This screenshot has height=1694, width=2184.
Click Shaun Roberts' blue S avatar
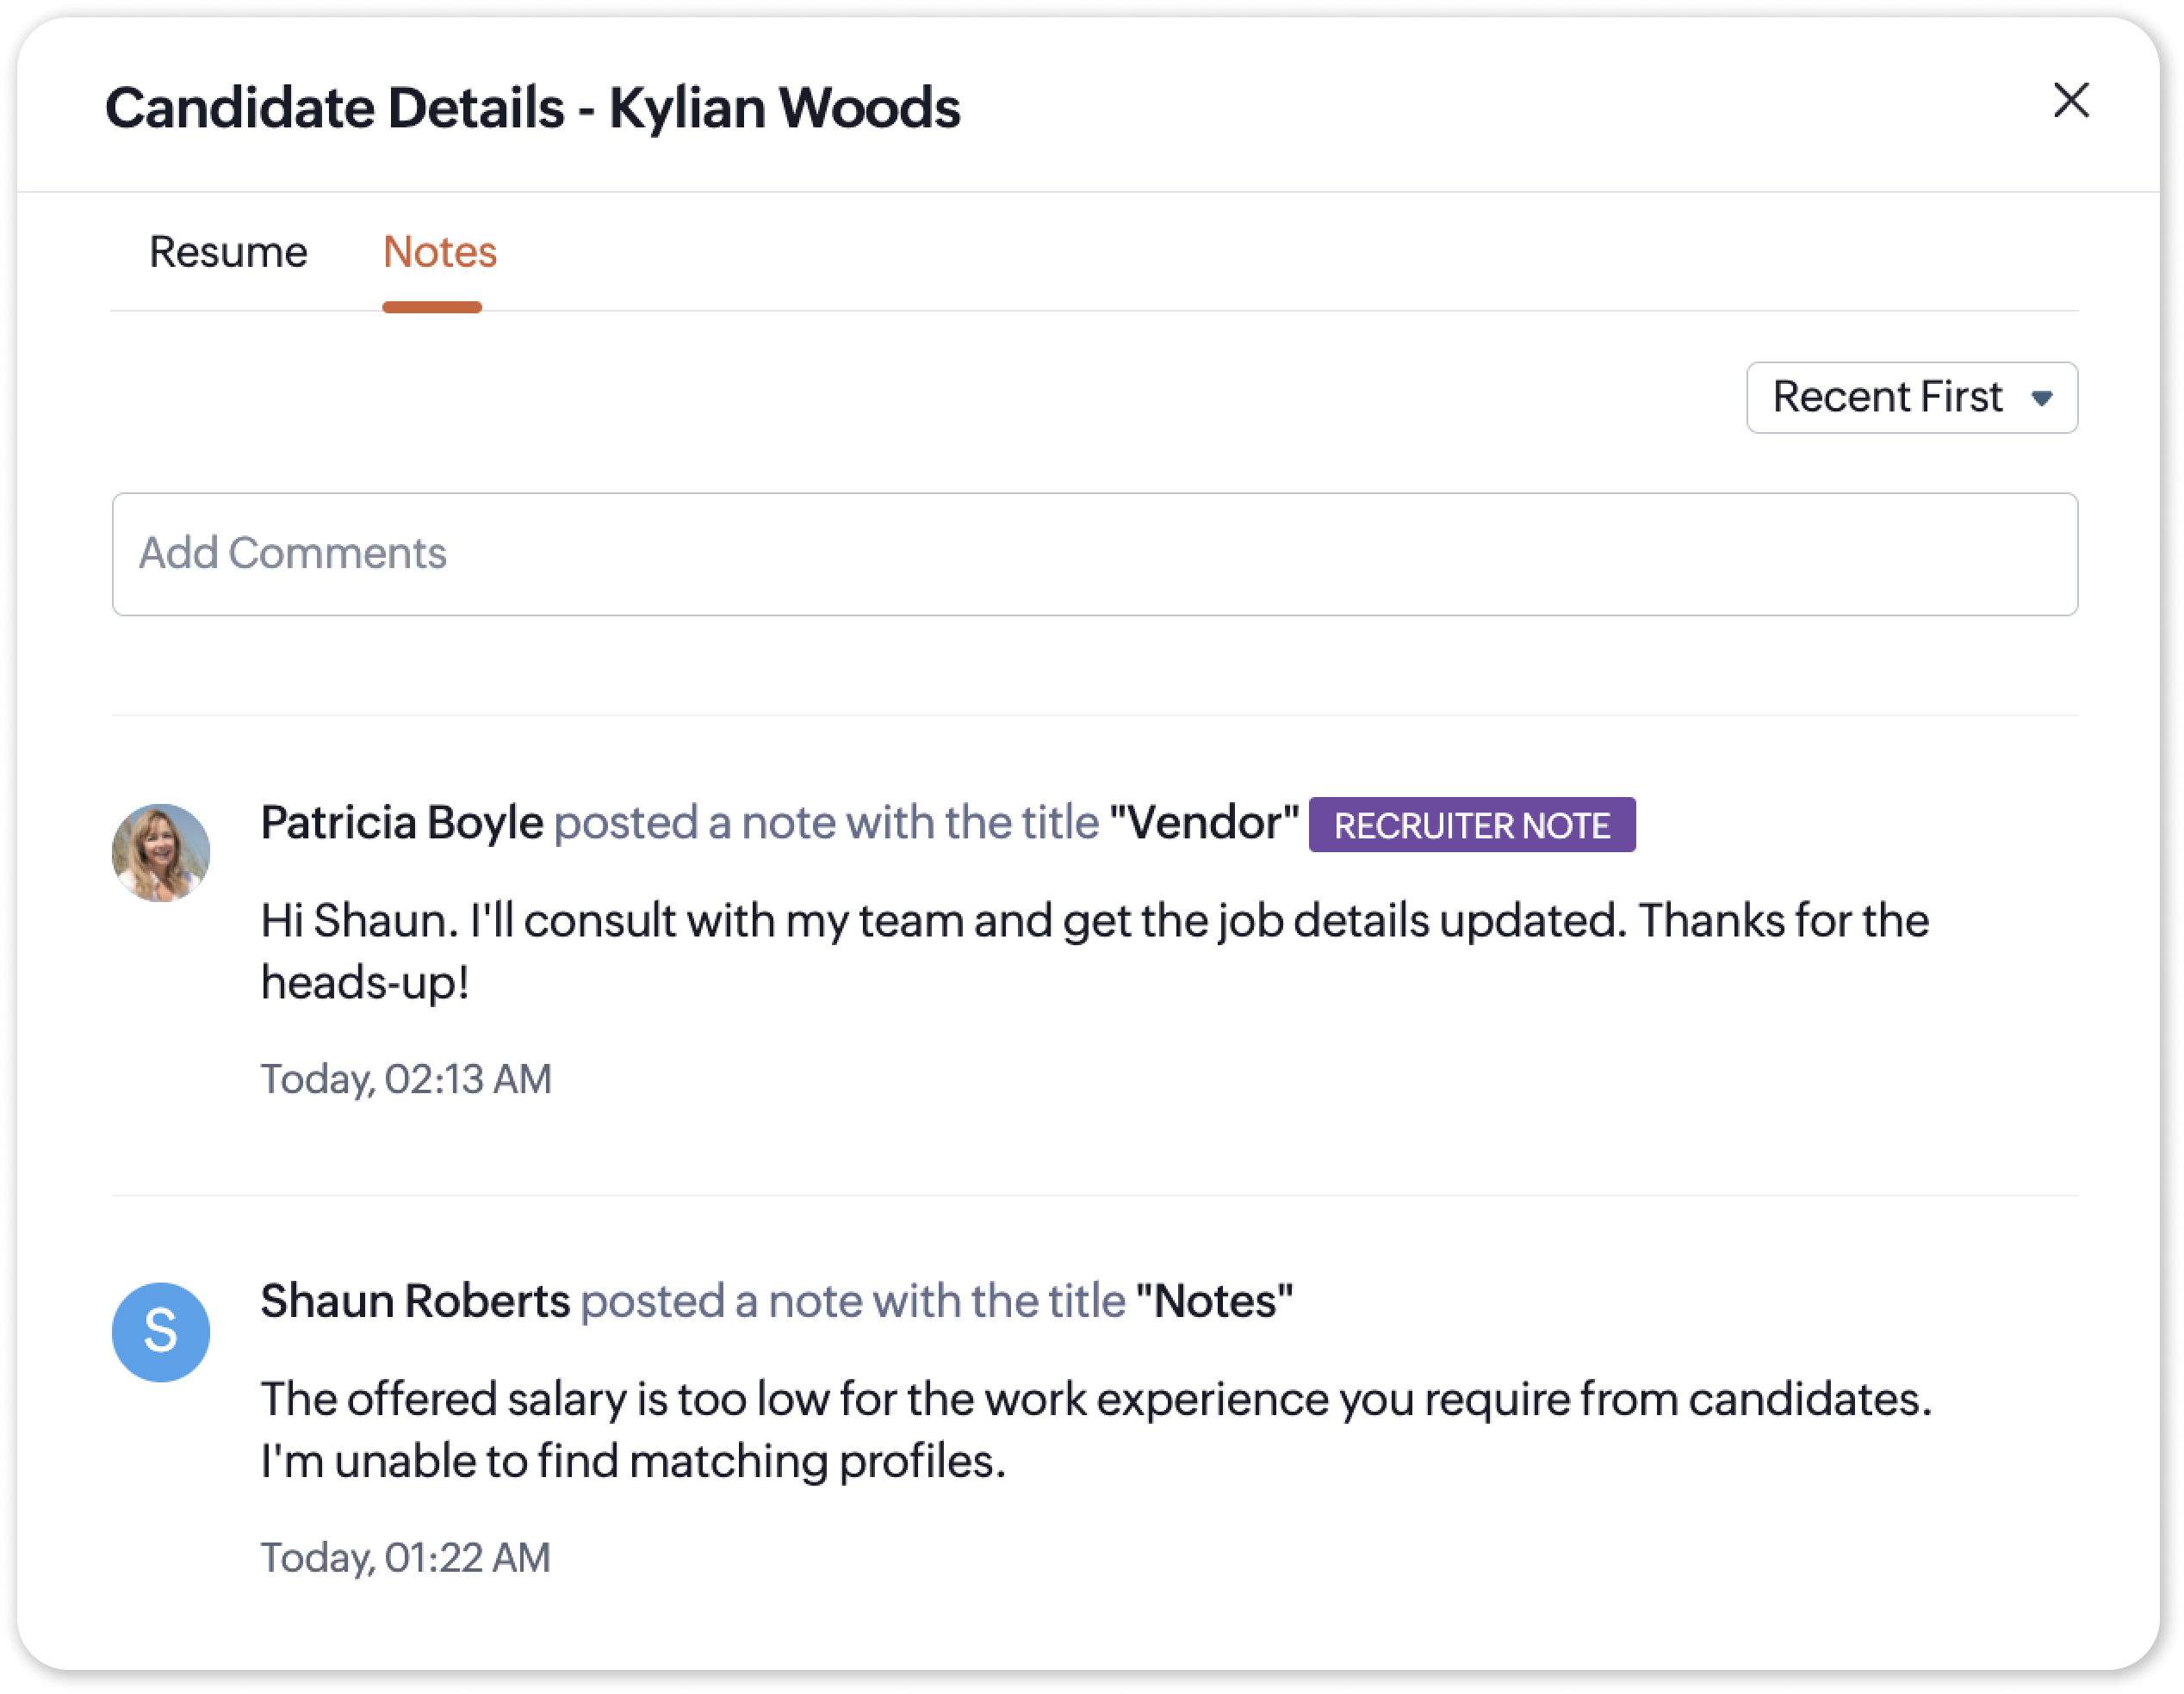(161, 1332)
